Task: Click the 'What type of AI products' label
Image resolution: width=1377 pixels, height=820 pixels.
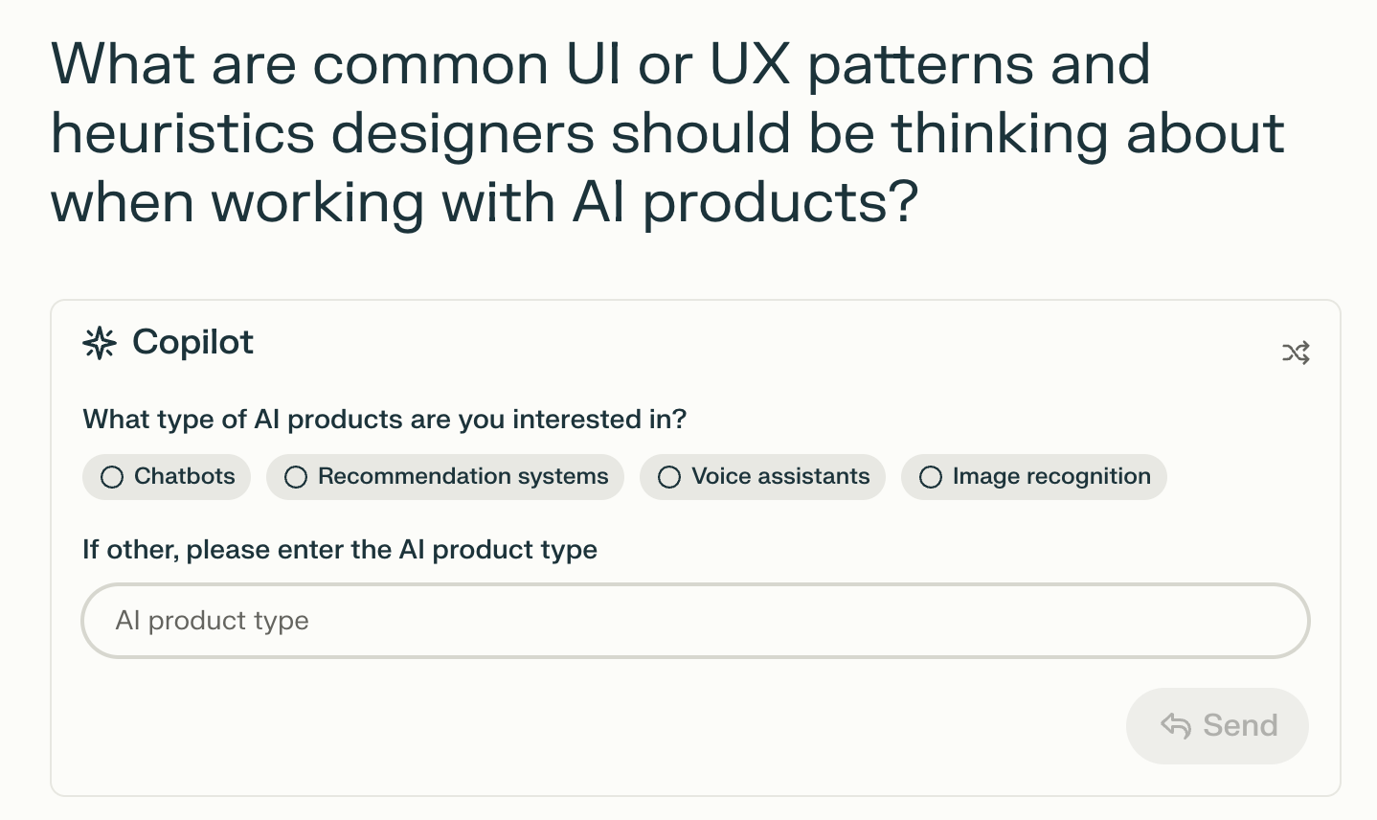Action: click(384, 420)
